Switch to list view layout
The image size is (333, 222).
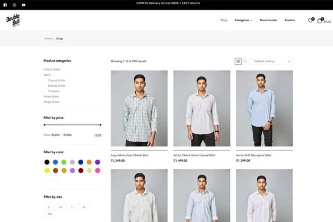click(245, 61)
